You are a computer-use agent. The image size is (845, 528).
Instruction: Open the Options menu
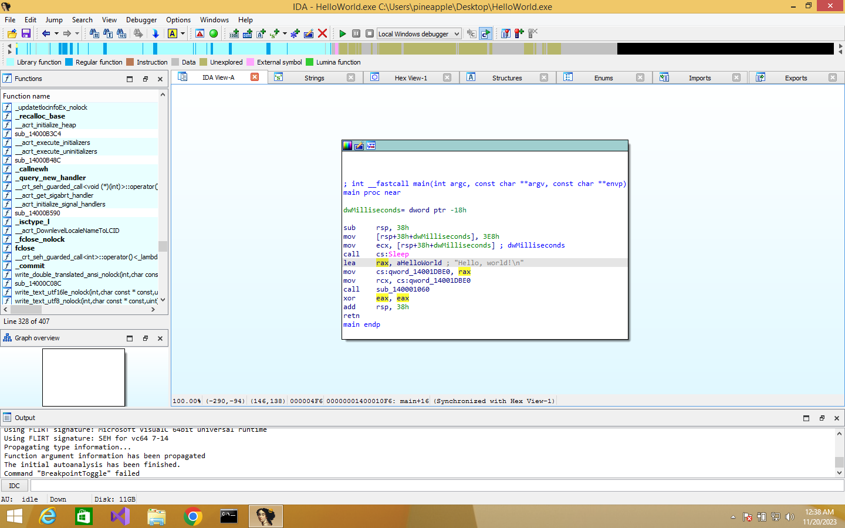coord(178,20)
